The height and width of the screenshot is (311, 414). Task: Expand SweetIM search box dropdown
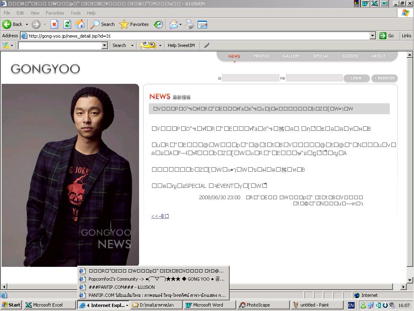click(105, 45)
